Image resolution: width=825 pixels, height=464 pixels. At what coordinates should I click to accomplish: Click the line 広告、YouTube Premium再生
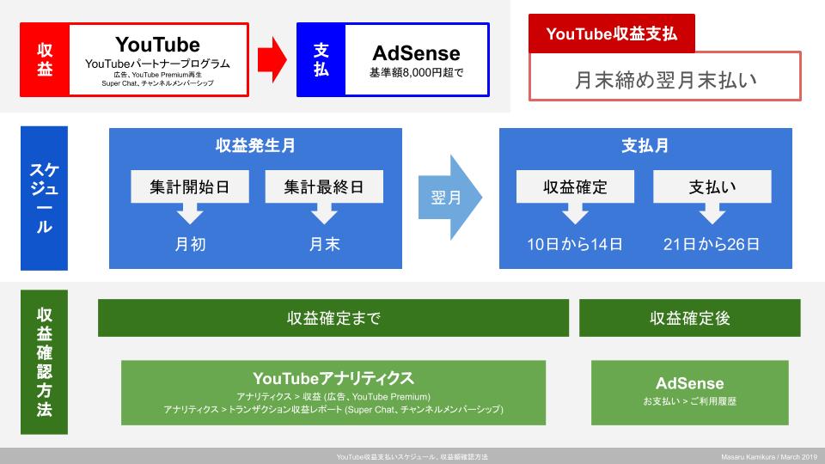coord(157,75)
